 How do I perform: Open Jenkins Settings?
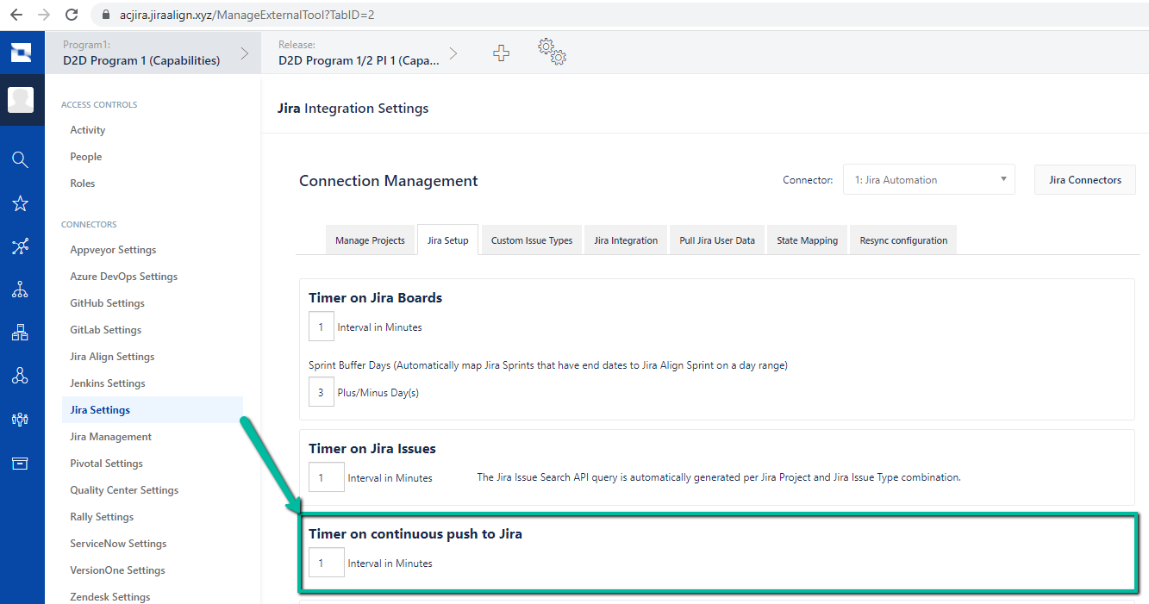pyautogui.click(x=108, y=383)
